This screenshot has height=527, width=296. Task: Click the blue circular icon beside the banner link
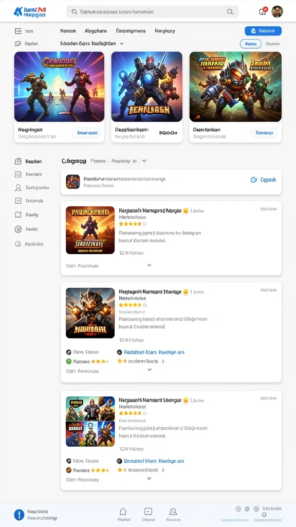tap(254, 180)
